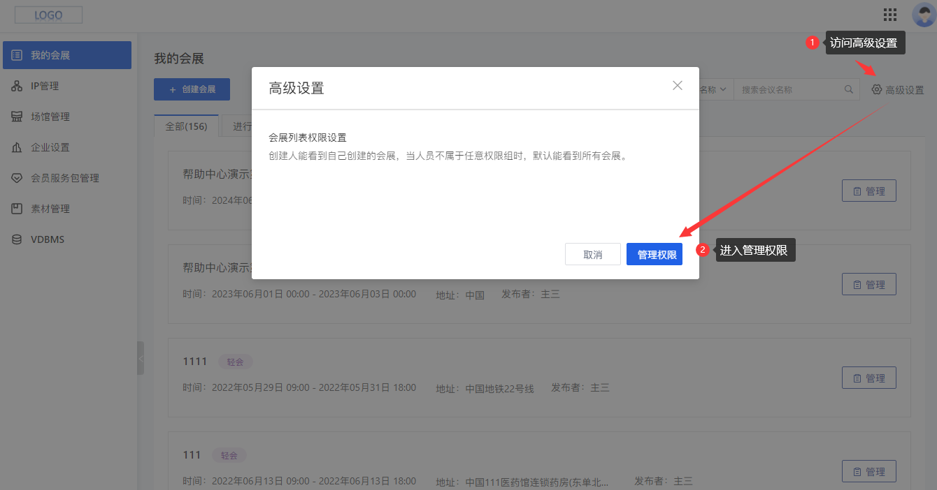Viewport: 937px width, 490px height.
Task: Click the user avatar in the top corner
Action: 921,14
